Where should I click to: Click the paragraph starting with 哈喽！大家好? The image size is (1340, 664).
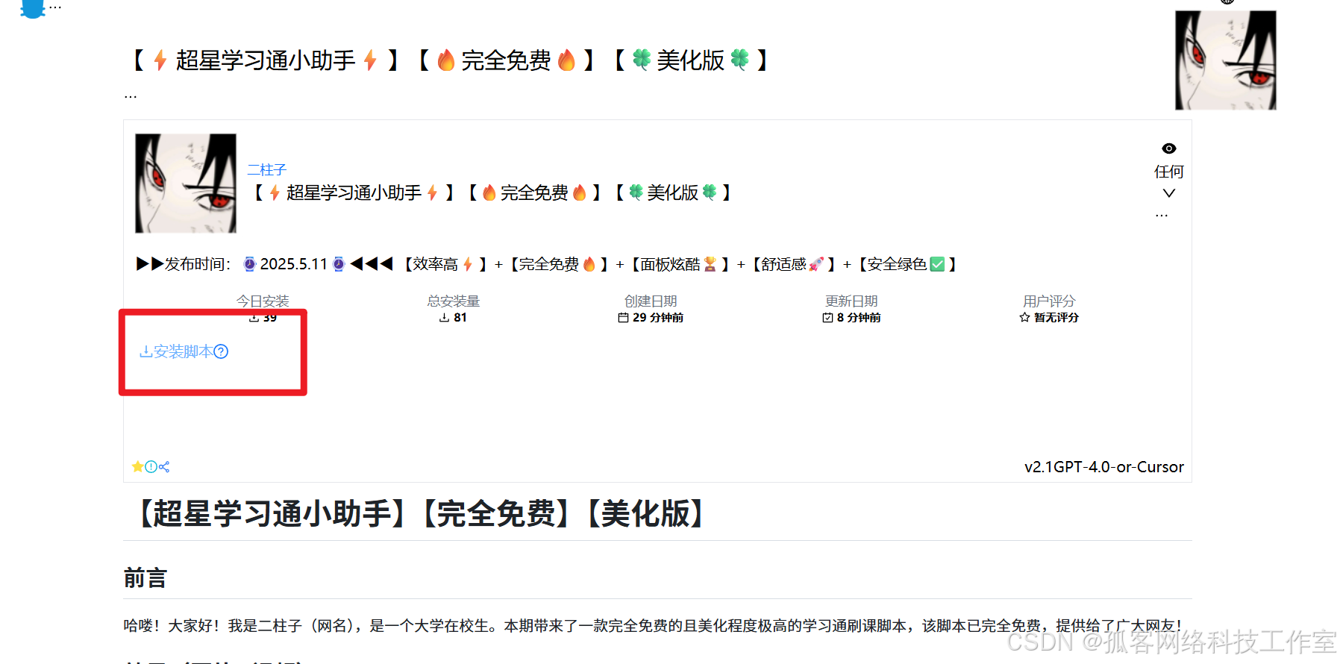pos(653,626)
